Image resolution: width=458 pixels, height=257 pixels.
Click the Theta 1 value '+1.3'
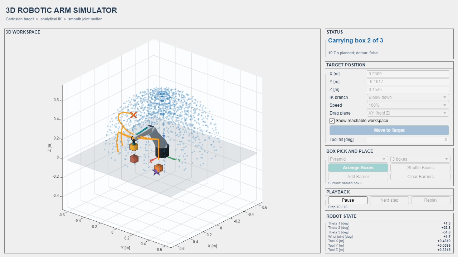click(x=447, y=223)
